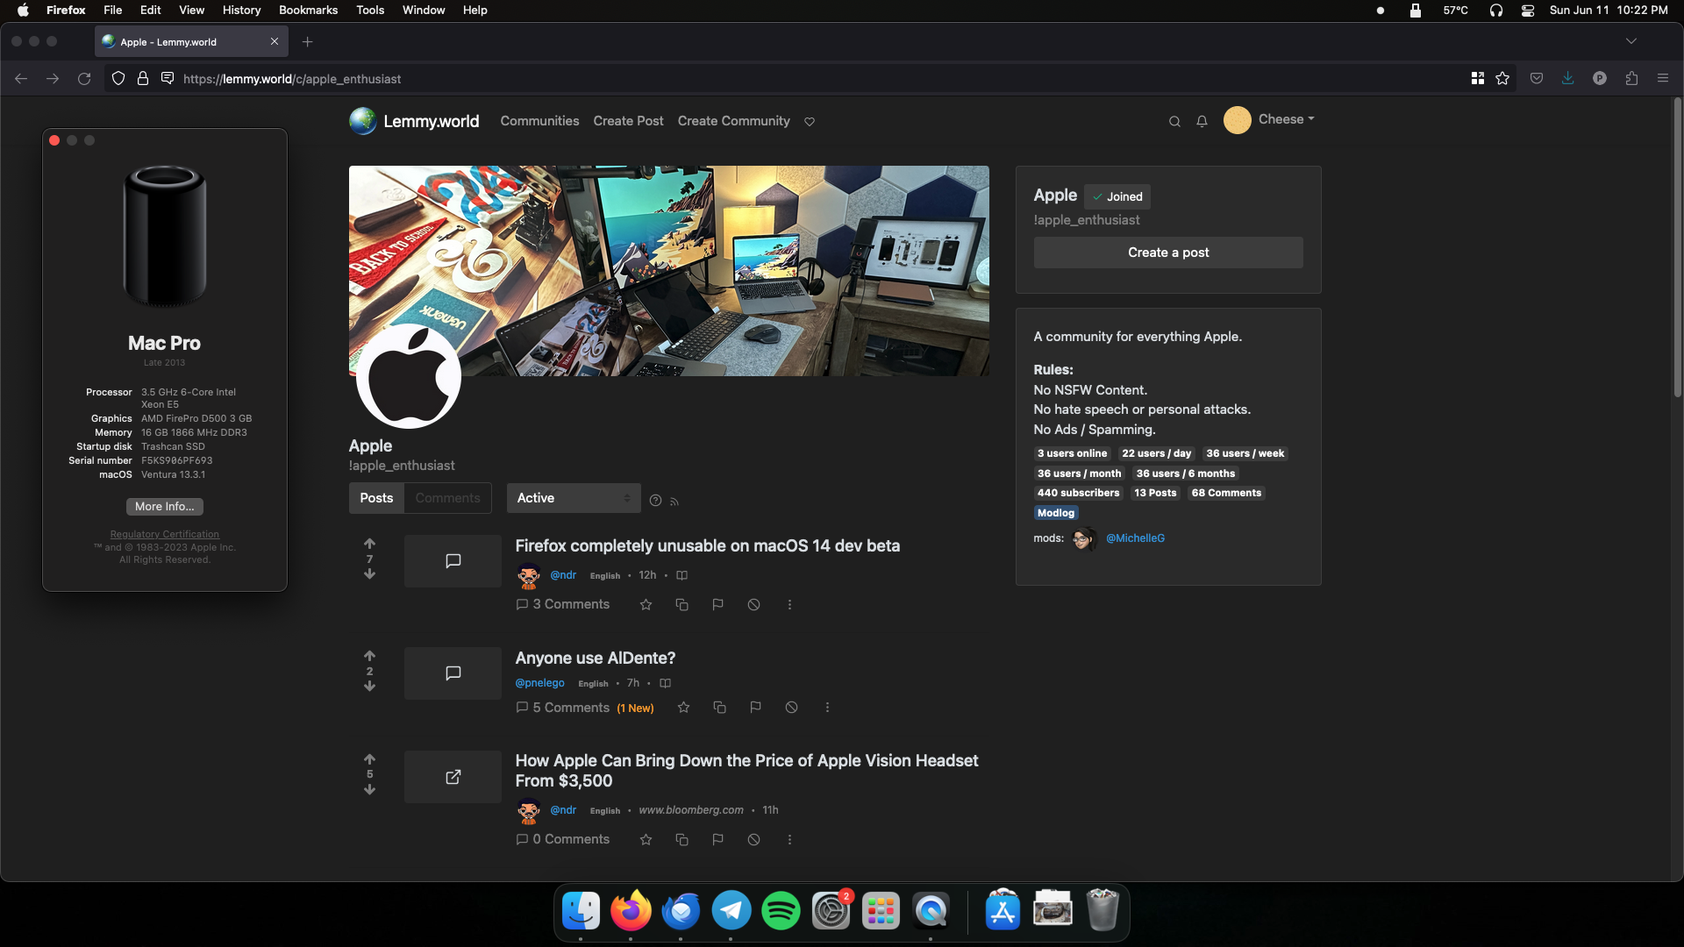The width and height of the screenshot is (1684, 947).
Task: Toggle Joined subscription for Apple community
Action: pyautogui.click(x=1117, y=196)
